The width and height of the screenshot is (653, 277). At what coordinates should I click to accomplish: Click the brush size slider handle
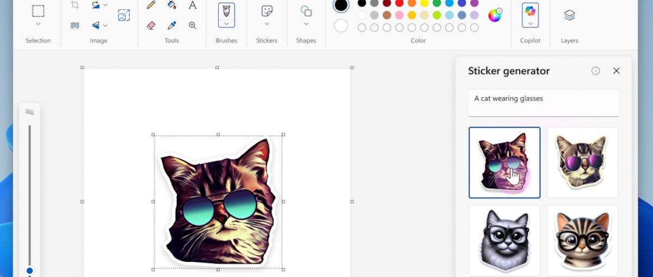click(30, 270)
